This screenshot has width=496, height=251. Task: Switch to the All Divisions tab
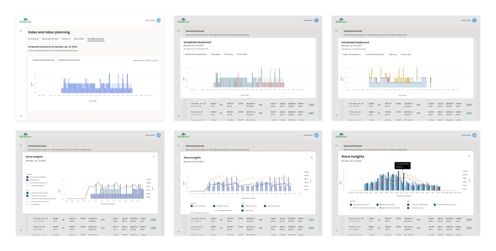(x=33, y=39)
